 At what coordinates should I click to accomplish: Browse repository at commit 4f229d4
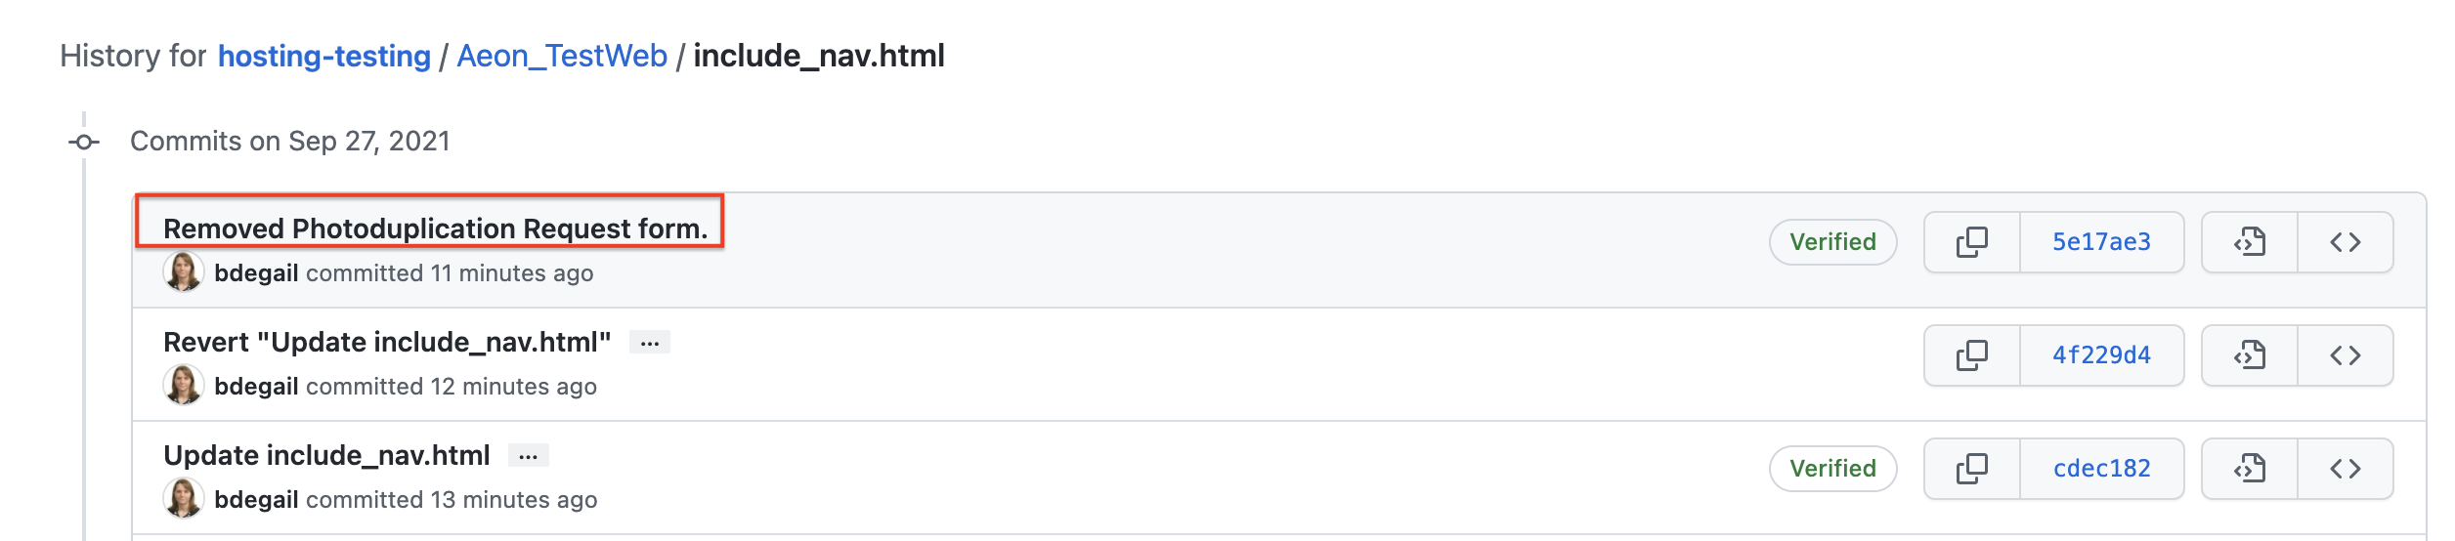pos(2345,355)
